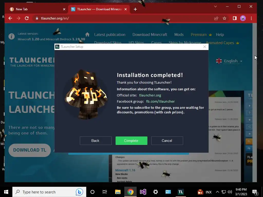
Task: Open Latest publication menu item
Action: 110,35
